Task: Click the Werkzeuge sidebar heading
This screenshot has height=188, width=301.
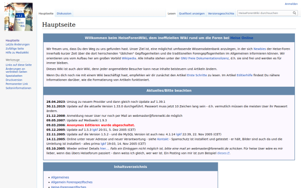Action: (13, 60)
